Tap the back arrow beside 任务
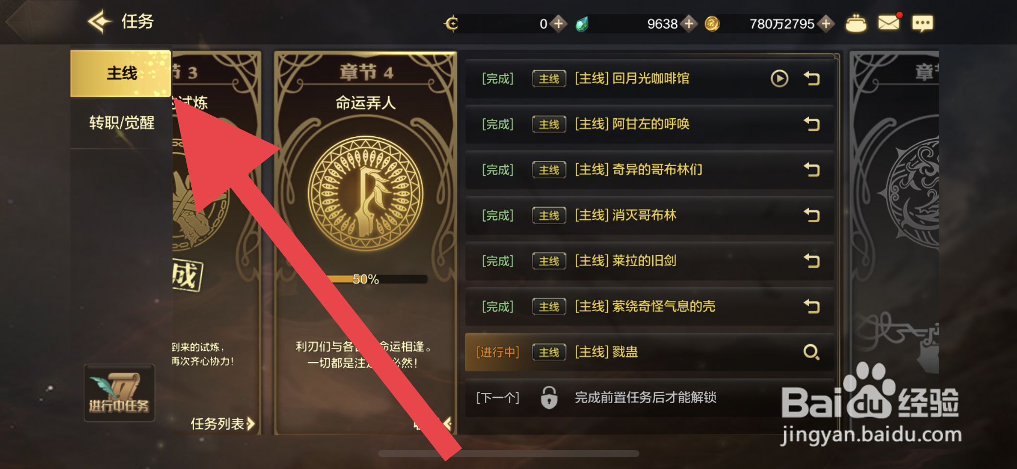This screenshot has width=1017, height=469. pos(99,21)
